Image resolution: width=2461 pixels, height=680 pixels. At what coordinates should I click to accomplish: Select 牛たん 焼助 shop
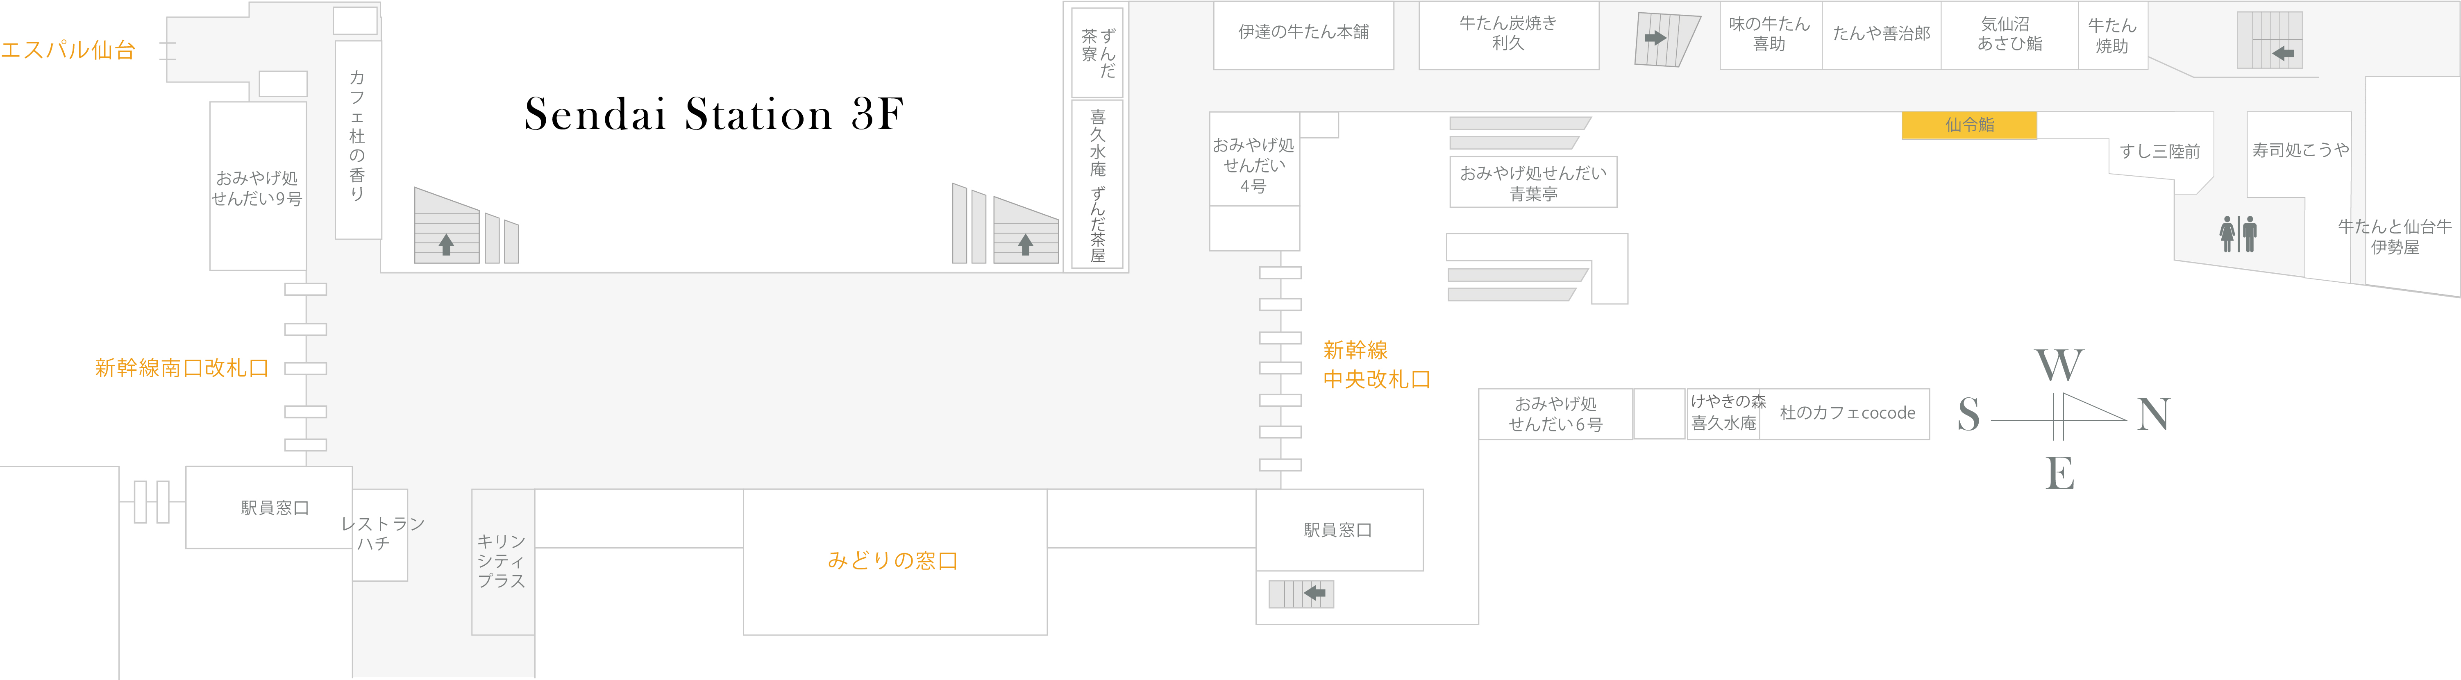(2112, 35)
